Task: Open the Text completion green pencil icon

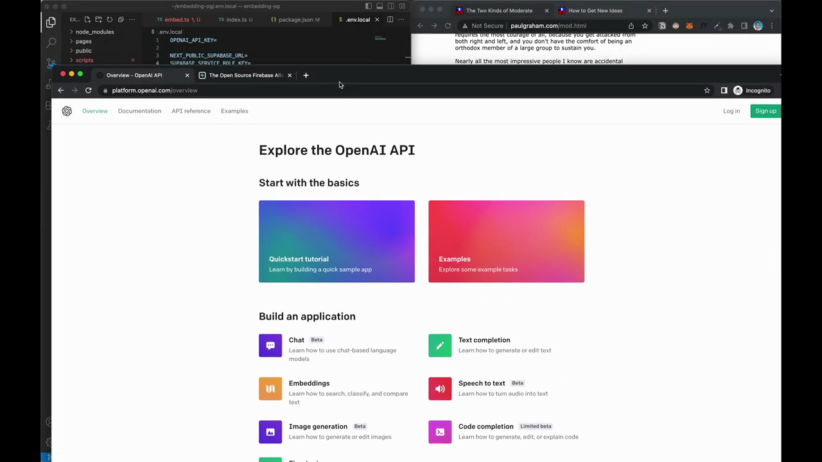Action: tap(440, 345)
